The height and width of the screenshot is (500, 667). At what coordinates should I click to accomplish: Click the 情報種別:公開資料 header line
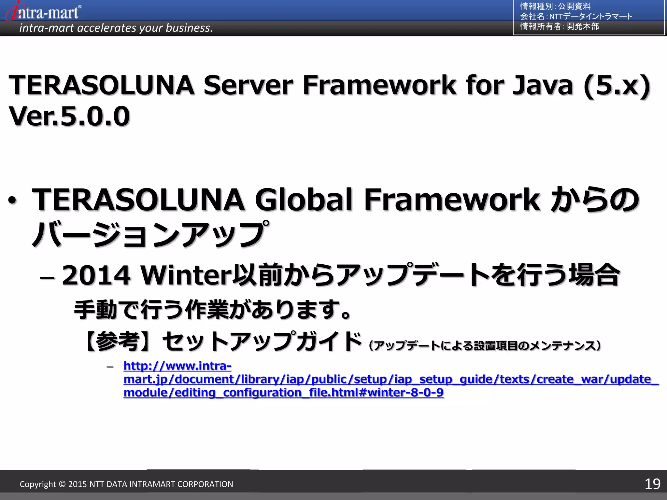(555, 7)
